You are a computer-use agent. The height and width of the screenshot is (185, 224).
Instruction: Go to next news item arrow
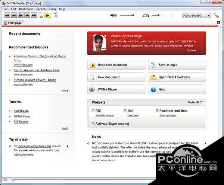tap(205, 143)
